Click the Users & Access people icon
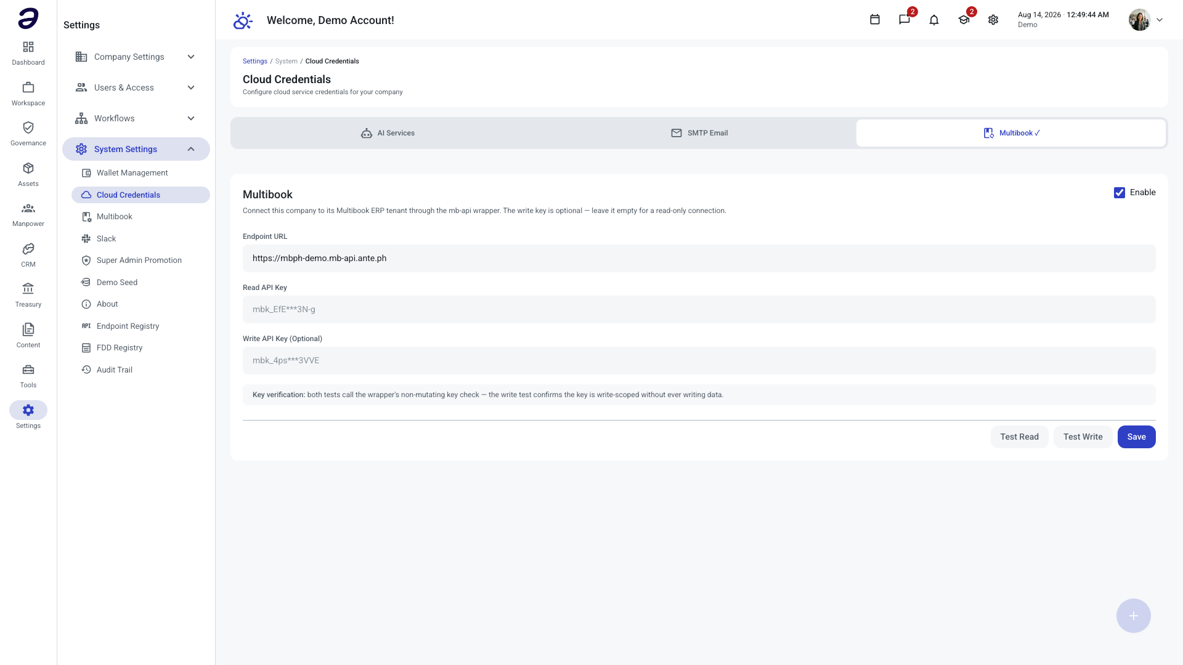 tap(81, 87)
